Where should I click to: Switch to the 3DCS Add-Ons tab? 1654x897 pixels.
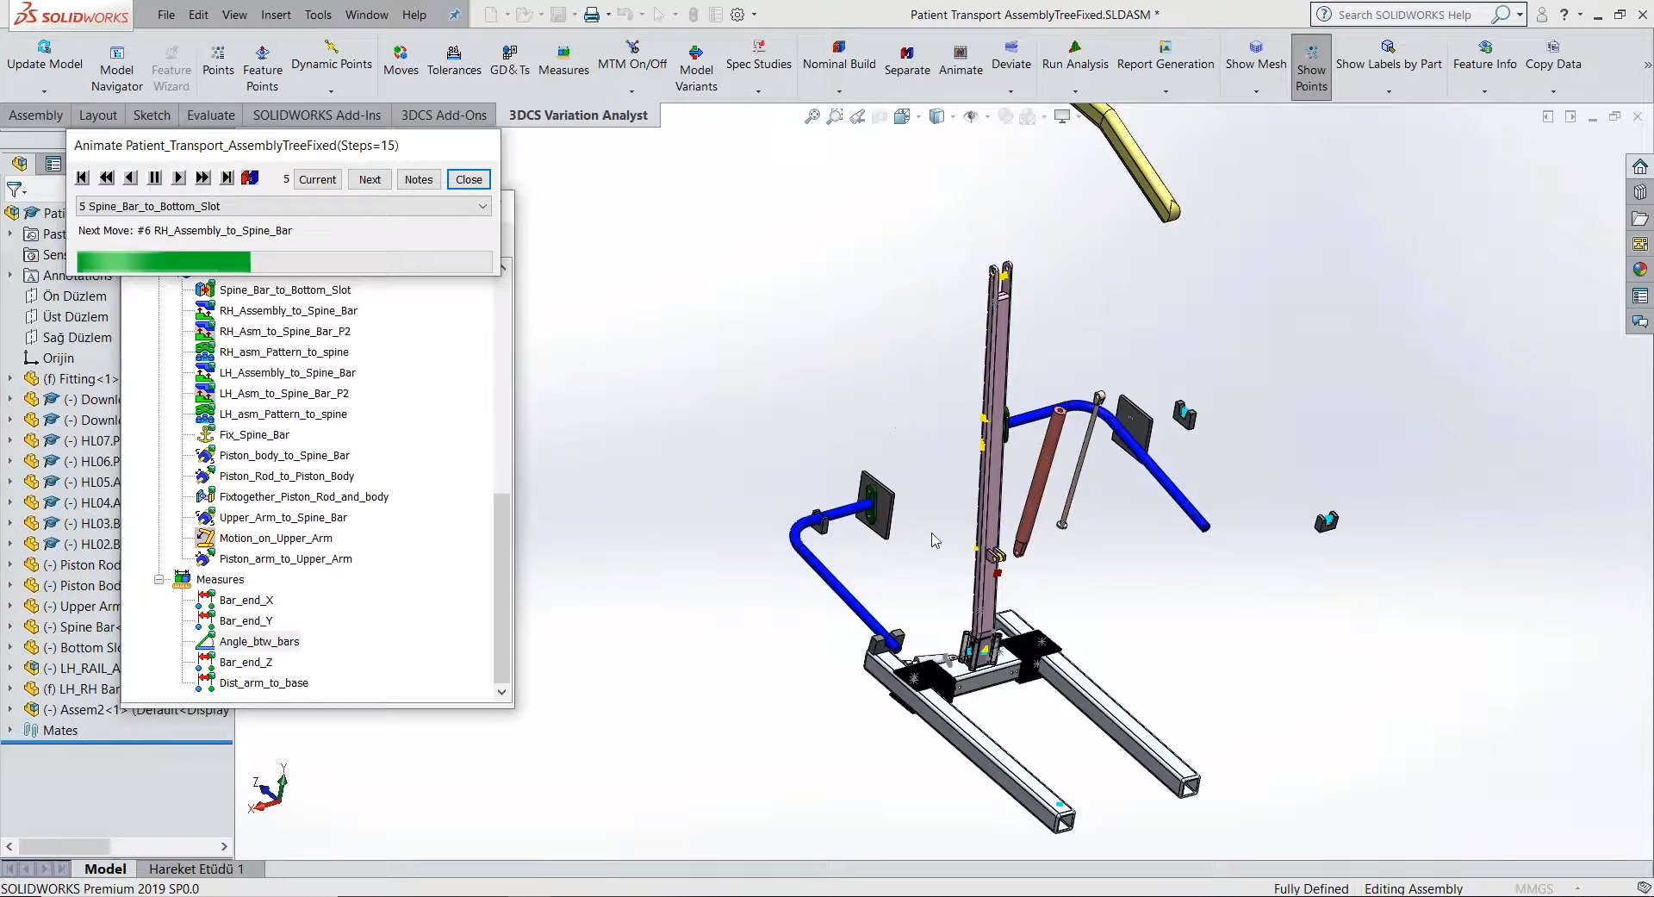[x=443, y=115]
